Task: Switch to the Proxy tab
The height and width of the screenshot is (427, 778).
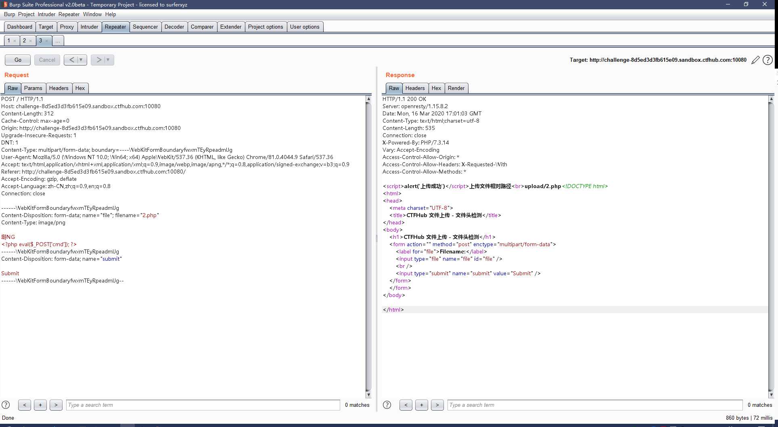Action: point(67,27)
